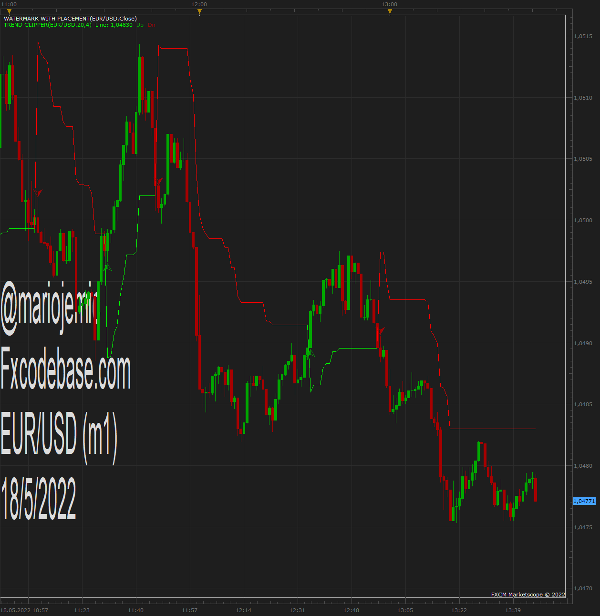
Task: Click the red down-arrow signal near 11:10
Action: (x=38, y=193)
